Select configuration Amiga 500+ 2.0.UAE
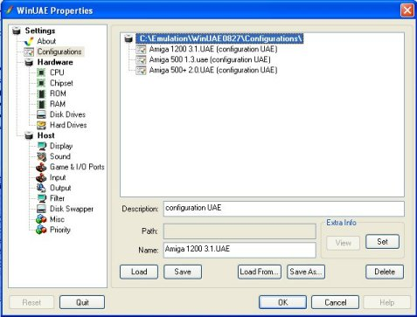The image size is (417, 317). pos(213,70)
